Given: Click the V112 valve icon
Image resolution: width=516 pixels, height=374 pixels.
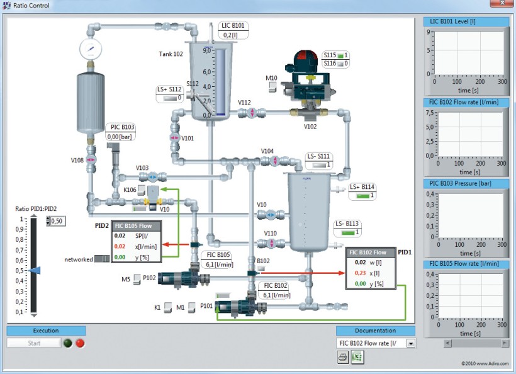Looking at the screenshot, I should coord(251,113).
